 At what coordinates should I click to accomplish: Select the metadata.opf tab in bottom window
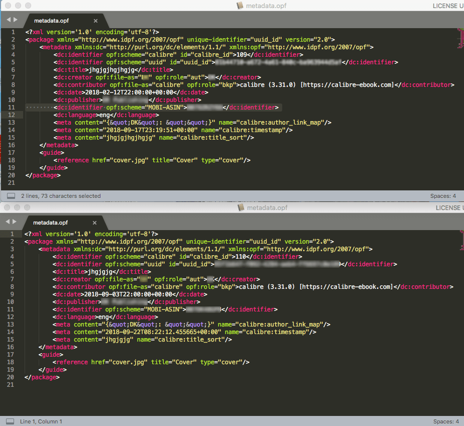[x=51, y=223]
